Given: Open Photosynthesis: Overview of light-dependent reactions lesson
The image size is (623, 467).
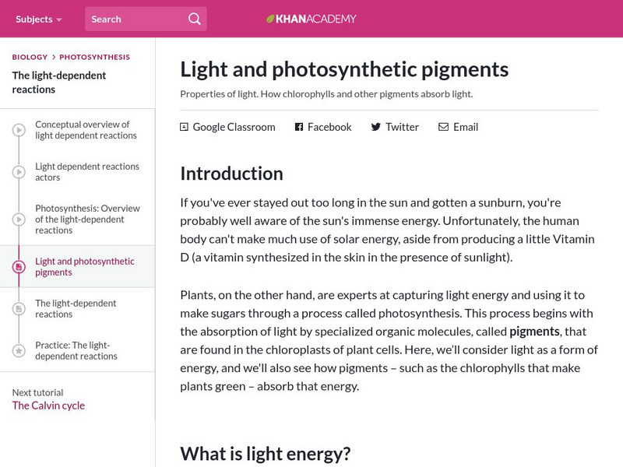Looking at the screenshot, I should click(87, 219).
